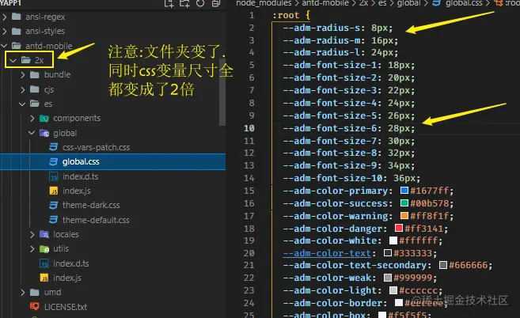Click antd-mobile in the breadcrumb
This screenshot has height=318, width=520.
coord(325,3)
